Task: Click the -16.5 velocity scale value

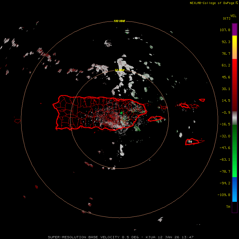Action: click(225, 124)
